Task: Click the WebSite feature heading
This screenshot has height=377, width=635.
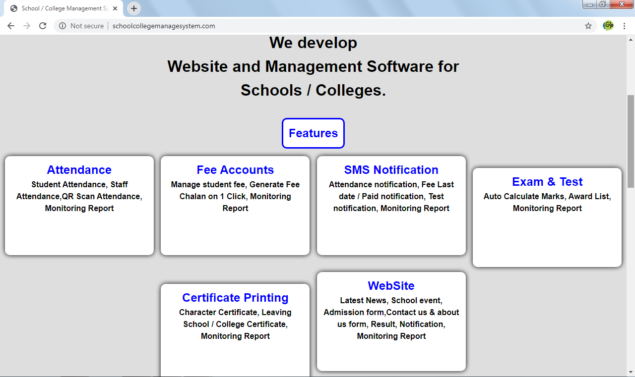Action: [391, 286]
